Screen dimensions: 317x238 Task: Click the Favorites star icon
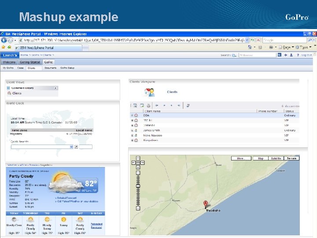3,47
